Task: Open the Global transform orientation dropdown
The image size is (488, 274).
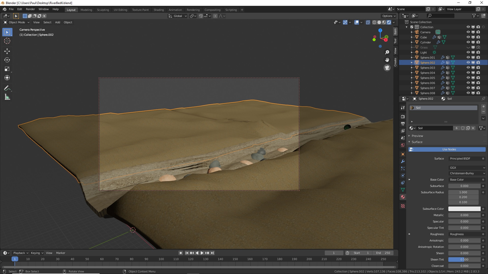Action: click(177, 16)
